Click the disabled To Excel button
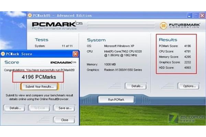 pos(39,108)
